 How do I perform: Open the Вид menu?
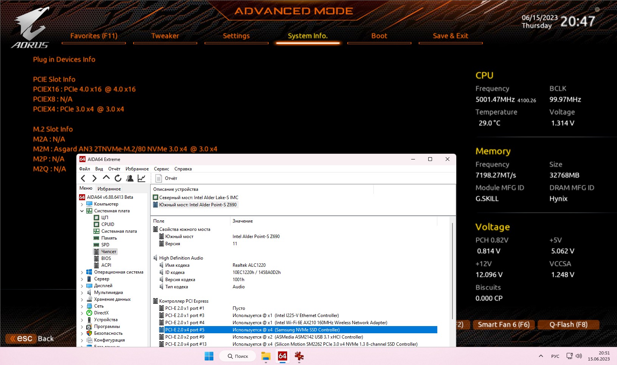99,169
